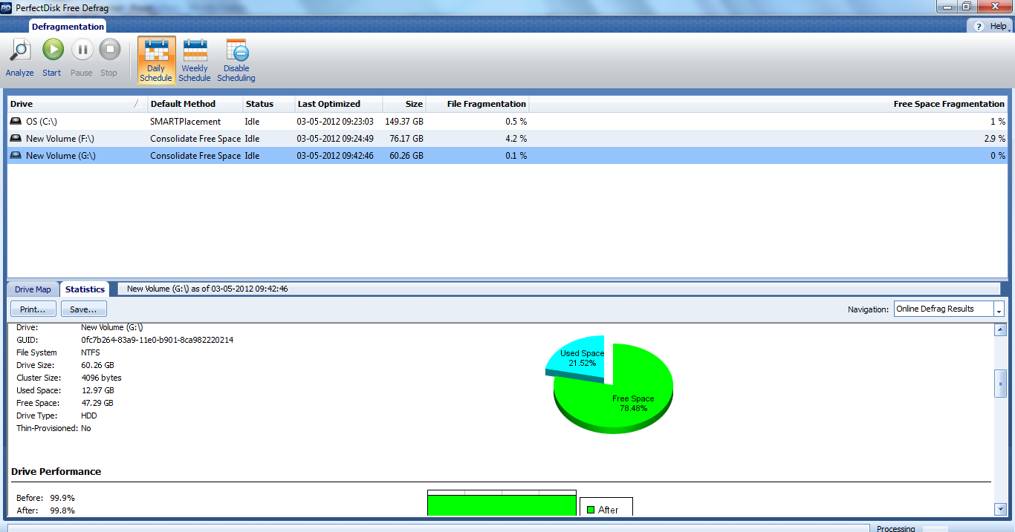Sort the list by the Drive column header

tap(77, 104)
